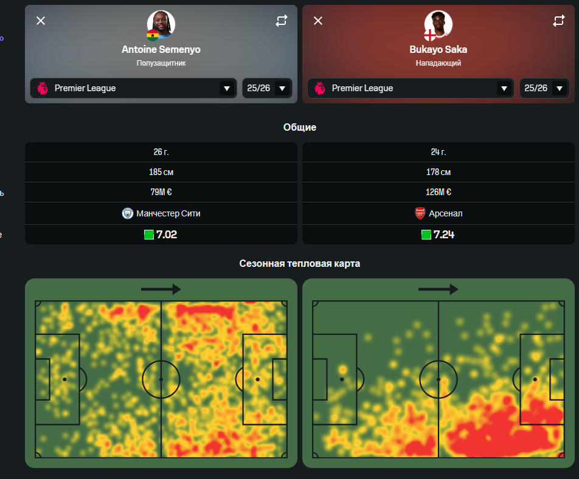This screenshot has width=579, height=479.
Task: Open Арсенал team link
Action: tap(445, 213)
